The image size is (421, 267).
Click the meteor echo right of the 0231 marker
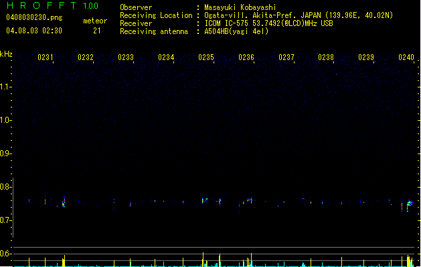coord(64,202)
